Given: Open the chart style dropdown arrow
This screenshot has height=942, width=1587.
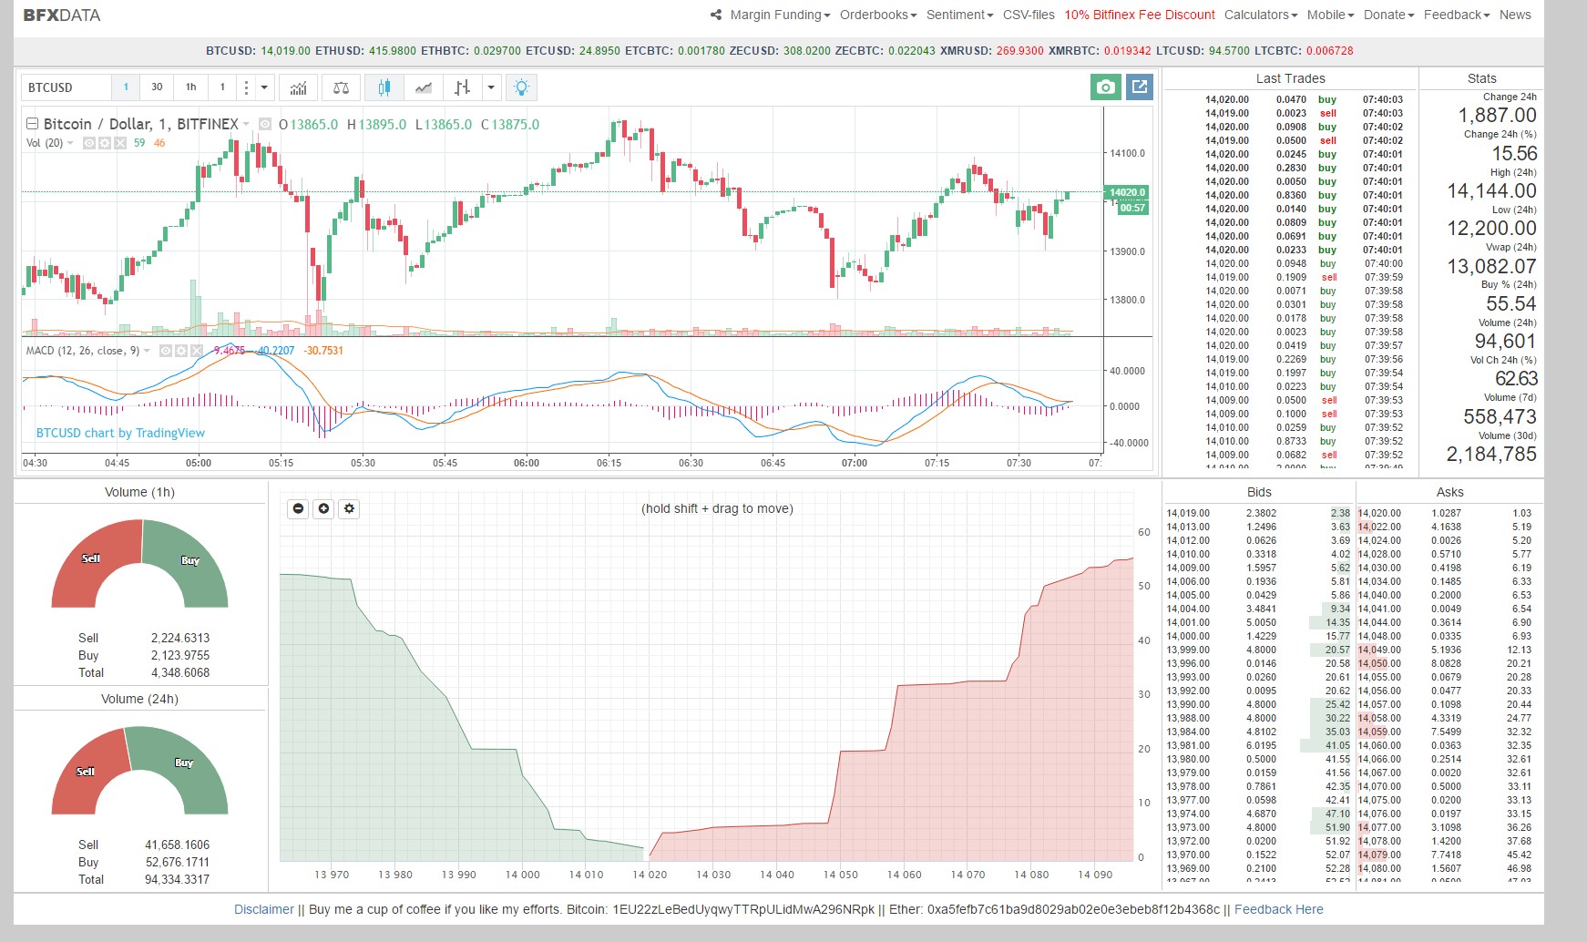Looking at the screenshot, I should 491,87.
